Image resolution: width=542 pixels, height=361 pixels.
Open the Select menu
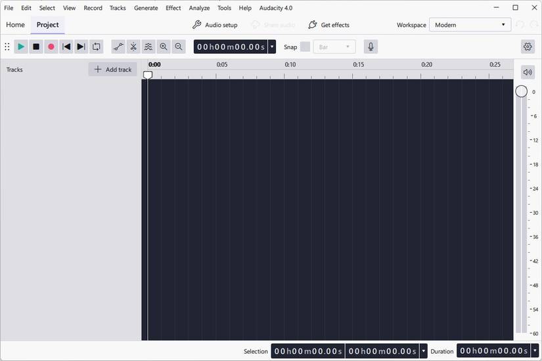click(47, 8)
